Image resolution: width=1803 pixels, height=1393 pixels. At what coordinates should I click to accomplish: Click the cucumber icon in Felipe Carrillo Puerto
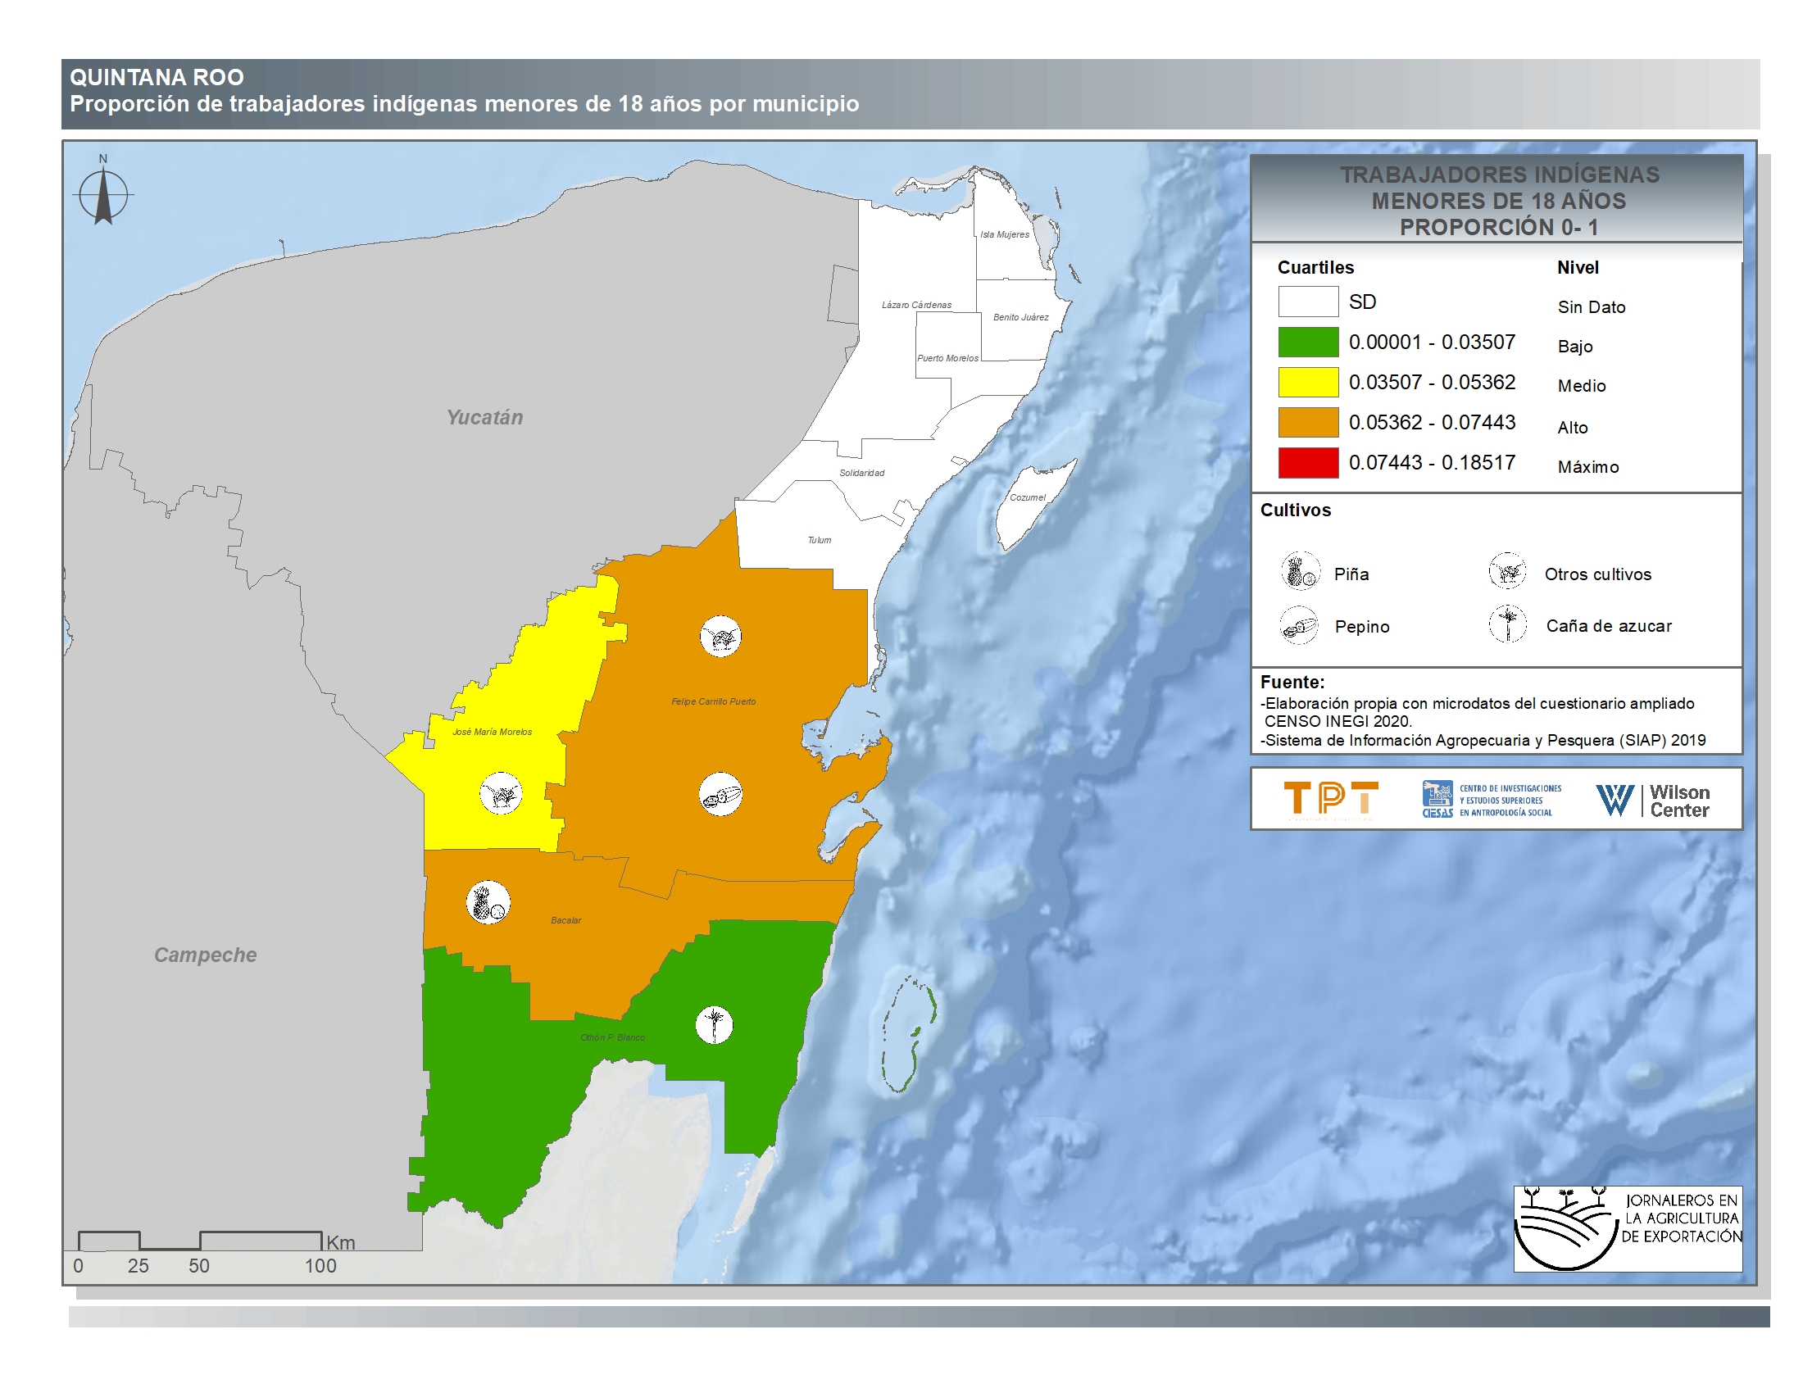click(720, 795)
